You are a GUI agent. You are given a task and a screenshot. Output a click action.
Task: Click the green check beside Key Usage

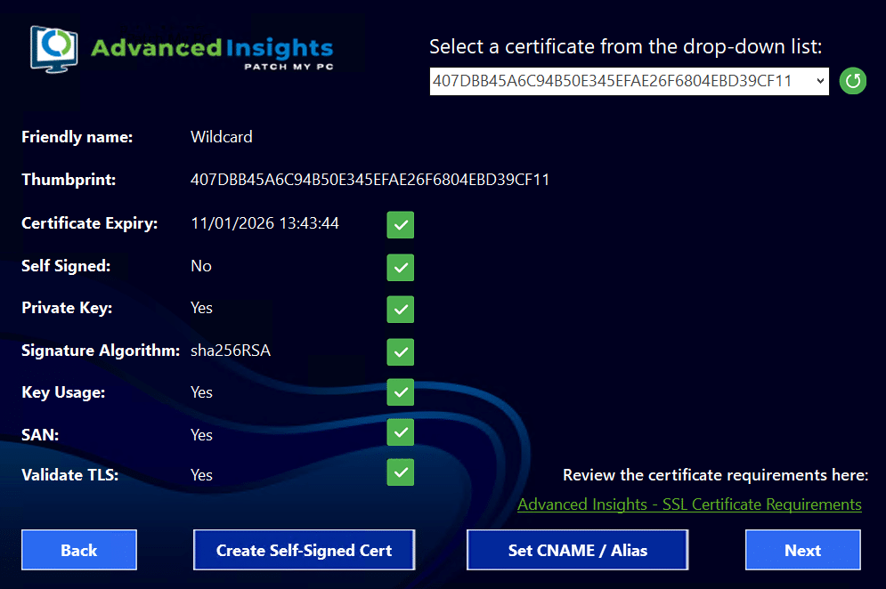point(401,392)
